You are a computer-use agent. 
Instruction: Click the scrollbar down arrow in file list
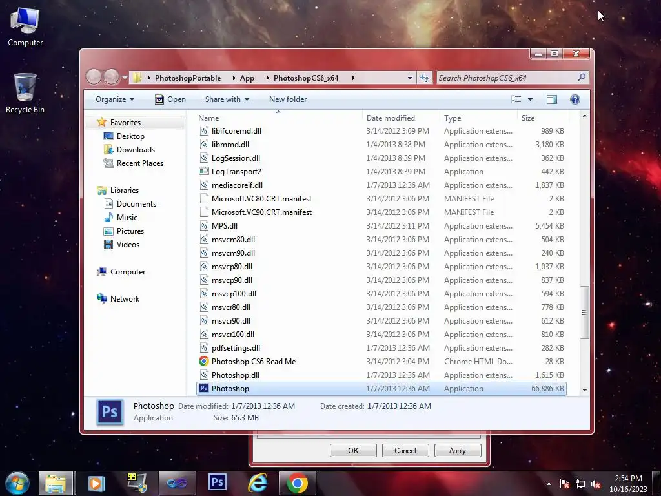point(585,390)
